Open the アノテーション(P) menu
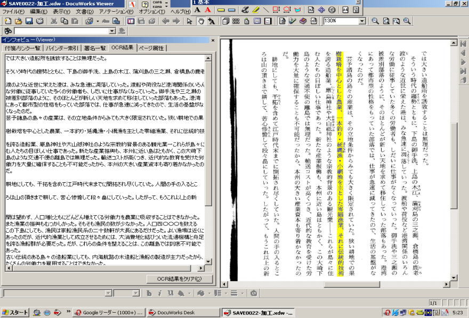Screen dimensions: 469x318 [x=116, y=12]
